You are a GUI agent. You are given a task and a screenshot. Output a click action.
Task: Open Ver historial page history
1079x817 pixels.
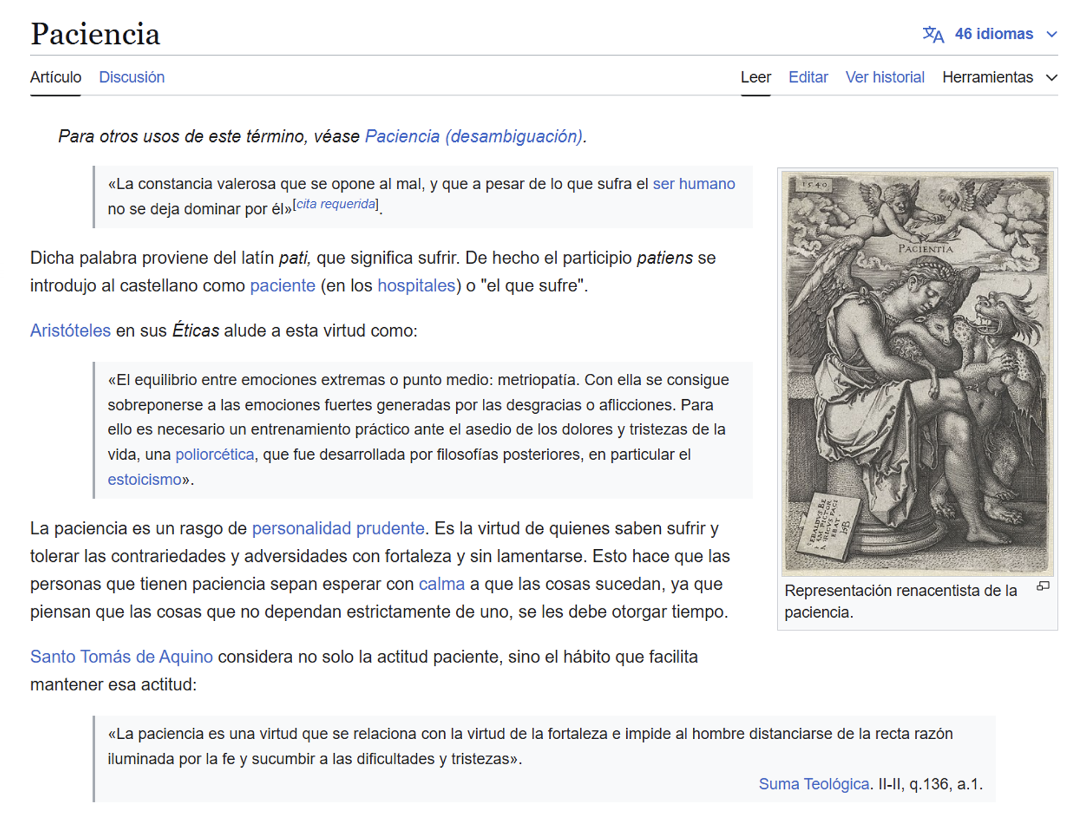pos(884,77)
